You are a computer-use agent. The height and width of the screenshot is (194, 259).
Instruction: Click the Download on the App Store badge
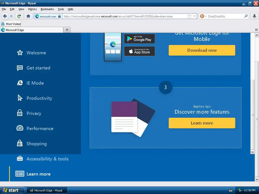[x=139, y=51]
